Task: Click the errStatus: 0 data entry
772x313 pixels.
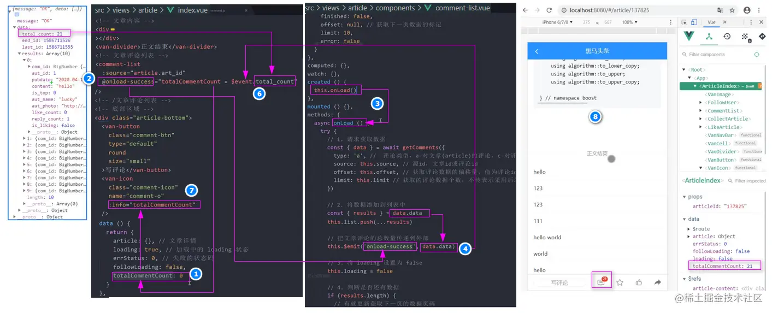Action: click(x=710, y=244)
